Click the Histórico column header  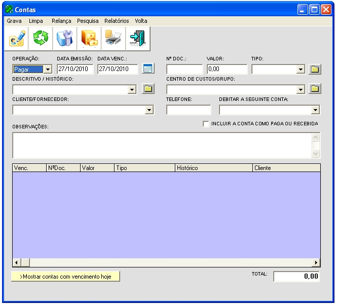click(213, 168)
